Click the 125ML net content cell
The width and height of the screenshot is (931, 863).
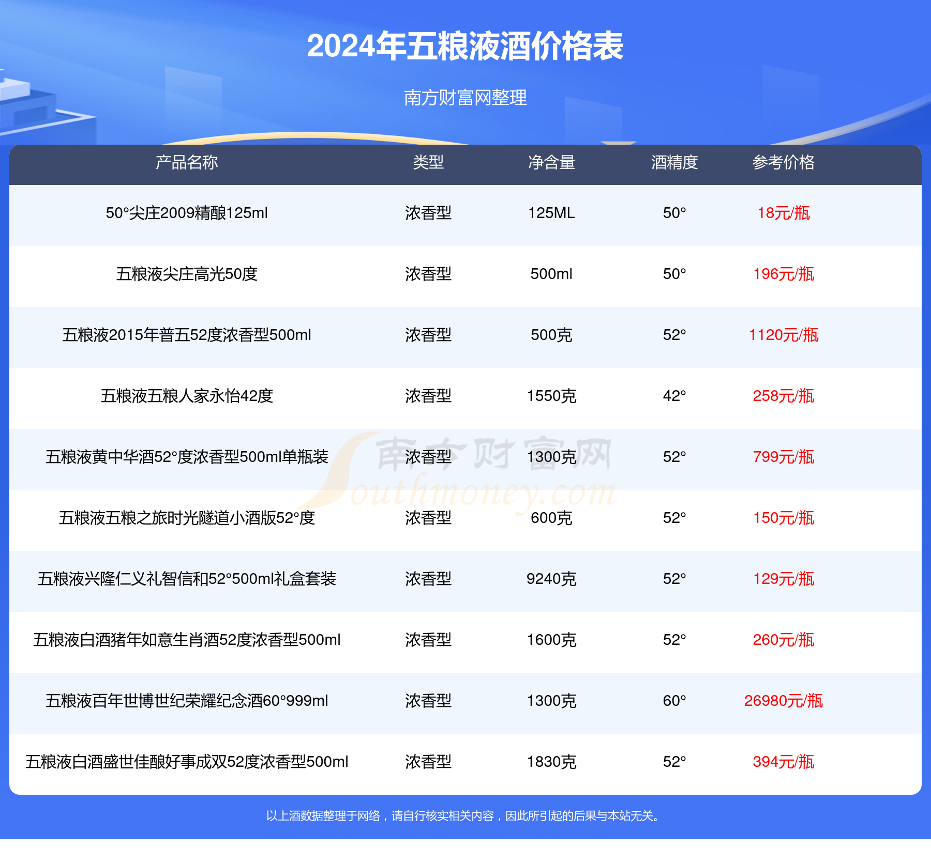click(551, 213)
